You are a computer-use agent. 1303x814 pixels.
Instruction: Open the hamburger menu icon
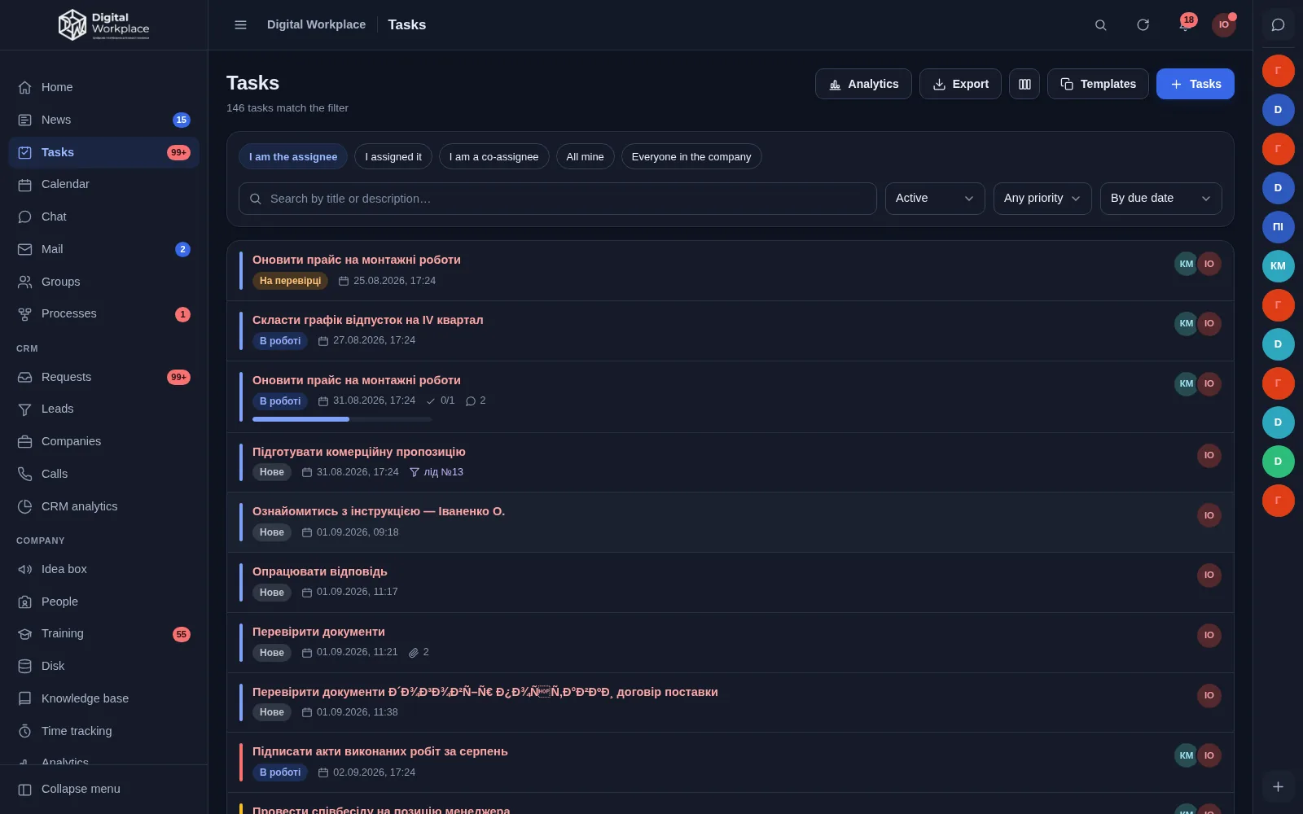pos(240,24)
